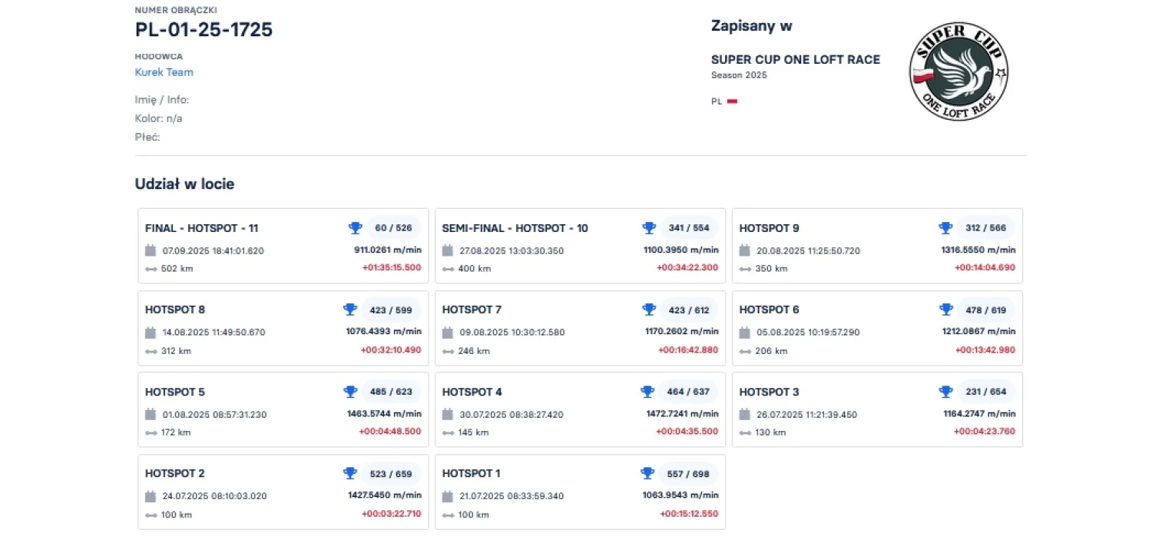This screenshot has width=1152, height=553.
Task: Click the distance arrow icon in HOTSPOT 4
Action: pyautogui.click(x=448, y=432)
